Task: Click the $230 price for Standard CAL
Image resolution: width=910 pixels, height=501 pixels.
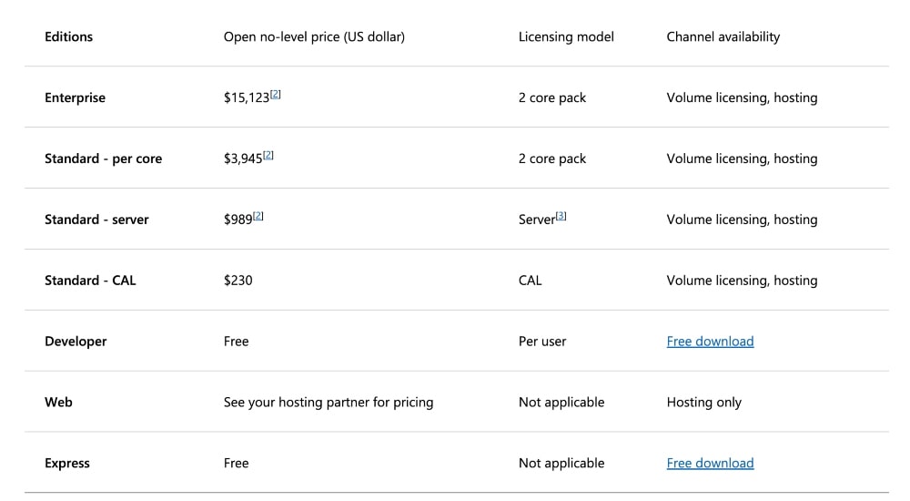Action: click(x=238, y=281)
